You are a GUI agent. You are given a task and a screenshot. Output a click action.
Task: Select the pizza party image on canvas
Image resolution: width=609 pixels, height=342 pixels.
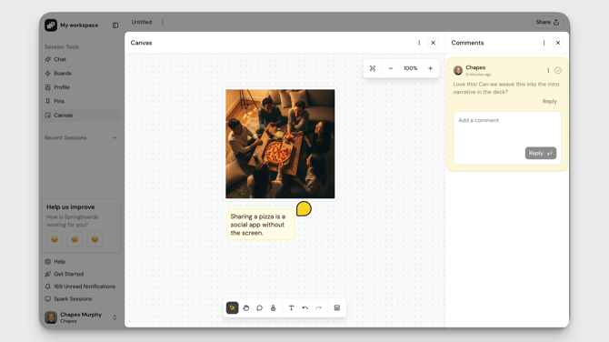click(x=280, y=144)
